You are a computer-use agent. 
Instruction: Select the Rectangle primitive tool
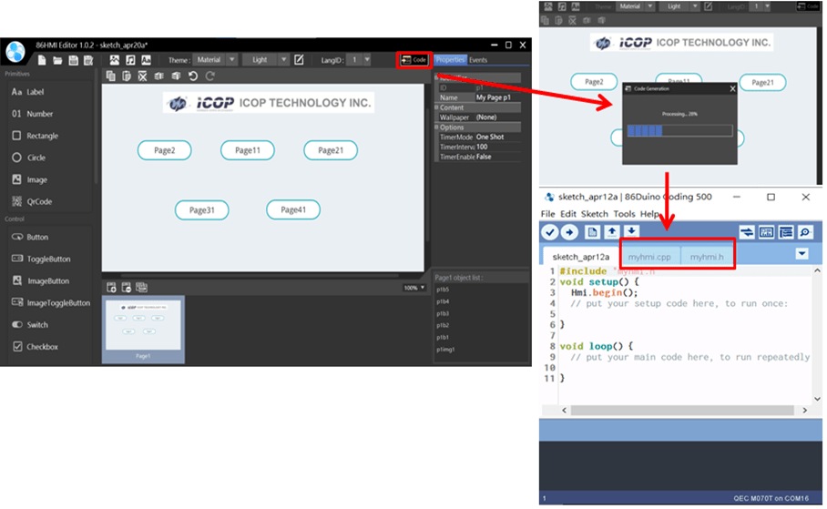click(41, 136)
